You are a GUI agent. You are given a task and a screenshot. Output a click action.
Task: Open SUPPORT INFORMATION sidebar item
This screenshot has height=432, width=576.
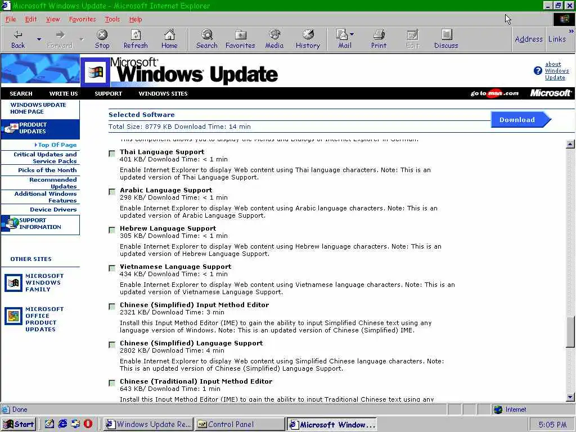[x=40, y=224]
